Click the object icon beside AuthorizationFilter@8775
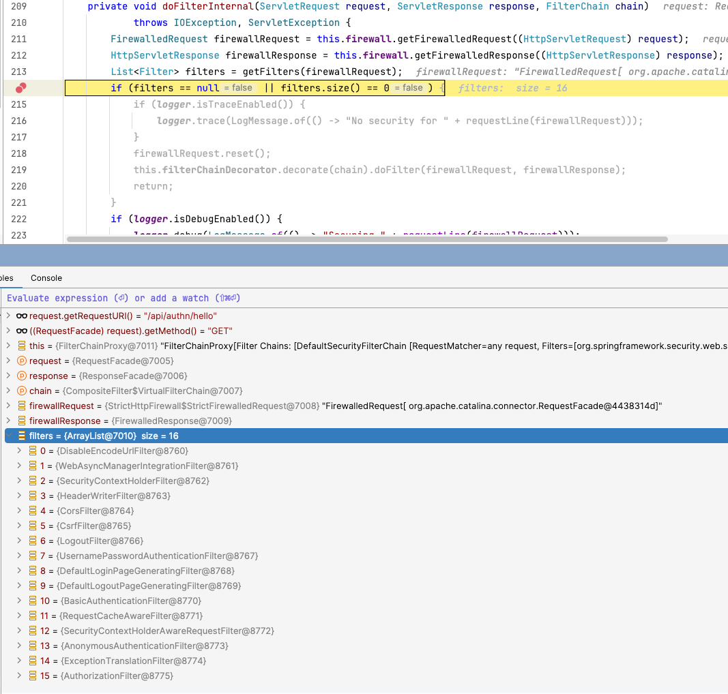The height and width of the screenshot is (694, 728). [x=33, y=676]
